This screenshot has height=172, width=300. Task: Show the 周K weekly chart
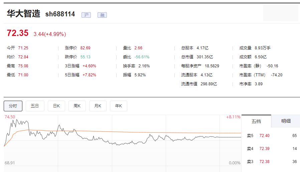tap(77, 106)
